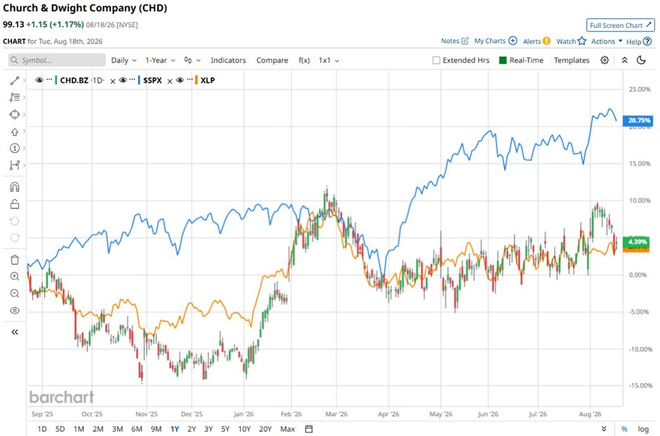
Task: Open the Full Screen Chart button
Action: click(621, 25)
